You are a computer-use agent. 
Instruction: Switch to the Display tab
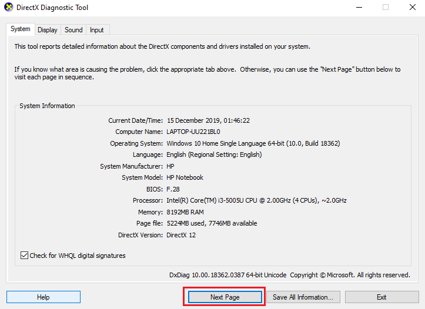(x=48, y=30)
